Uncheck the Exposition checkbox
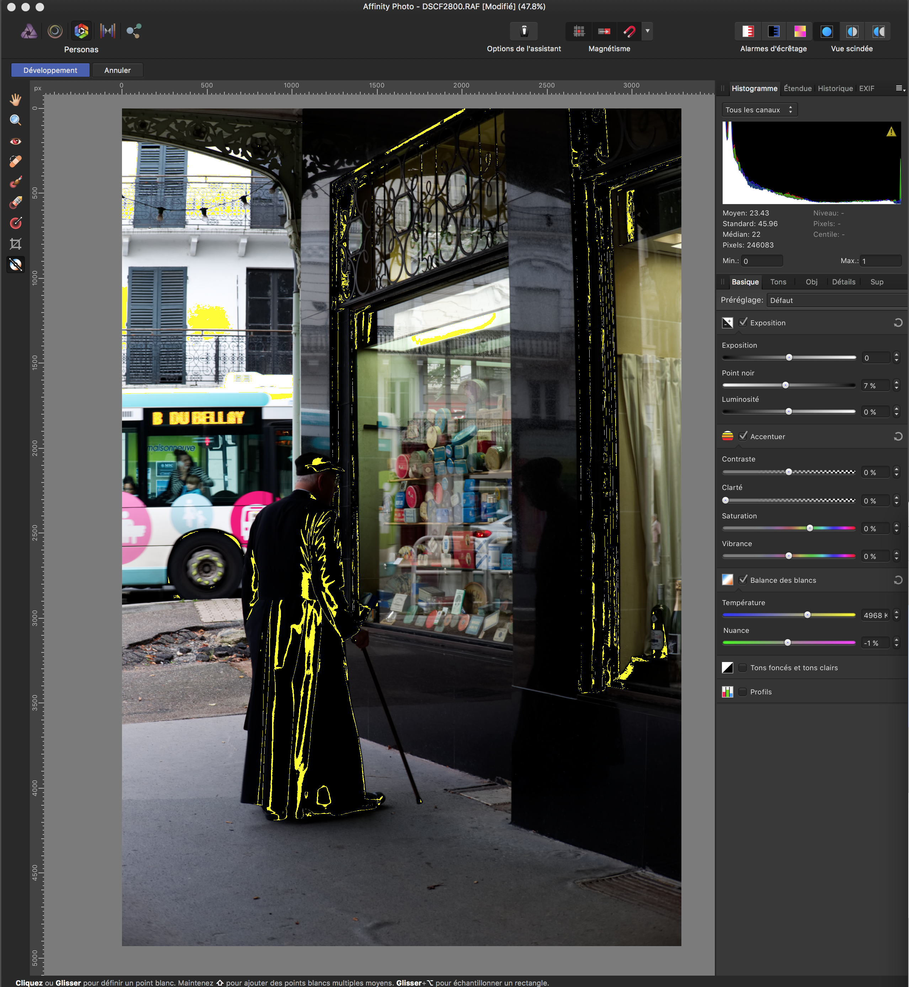Image resolution: width=909 pixels, height=987 pixels. [x=743, y=322]
